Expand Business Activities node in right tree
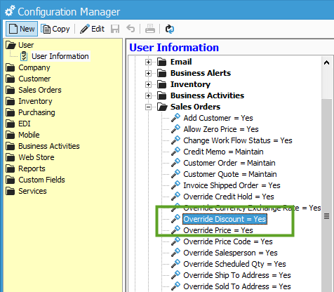 (x=148, y=95)
